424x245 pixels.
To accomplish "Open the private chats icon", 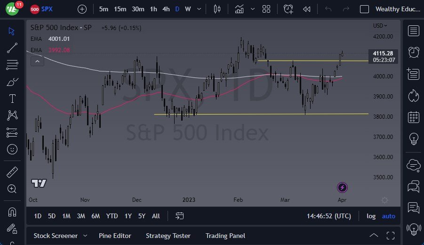I will [x=414, y=186].
